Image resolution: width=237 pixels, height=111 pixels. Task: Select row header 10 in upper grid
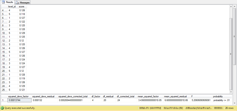tap(4, 33)
